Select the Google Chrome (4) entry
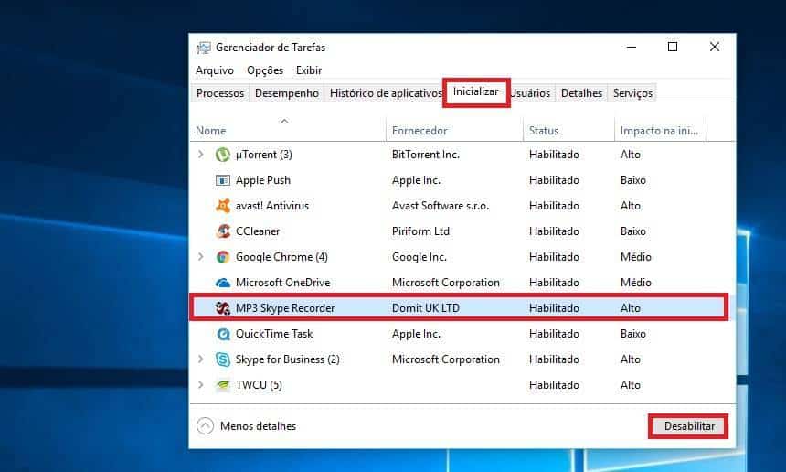The height and width of the screenshot is (472, 786). pos(281,257)
